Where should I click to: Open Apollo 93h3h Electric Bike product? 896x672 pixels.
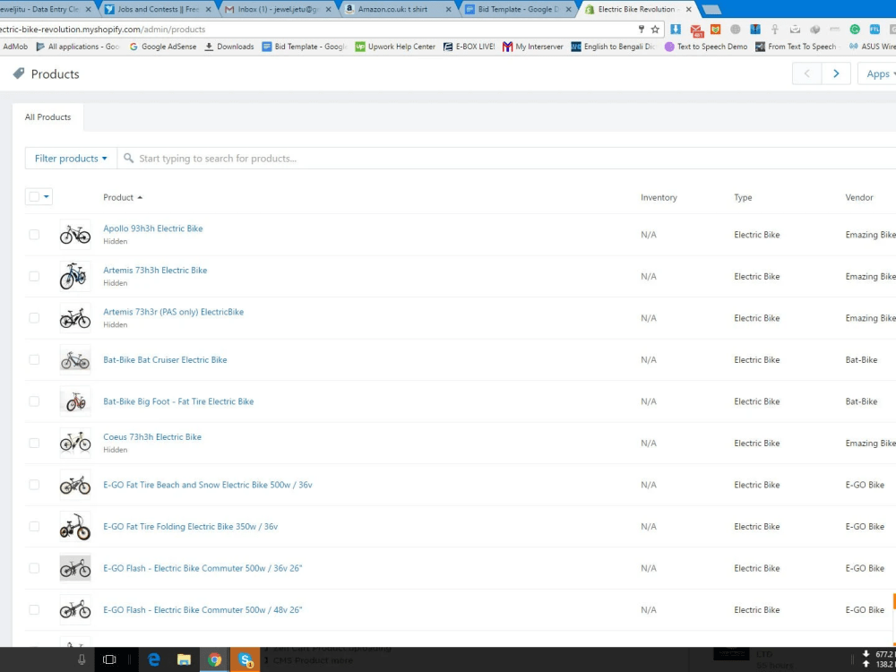click(152, 228)
